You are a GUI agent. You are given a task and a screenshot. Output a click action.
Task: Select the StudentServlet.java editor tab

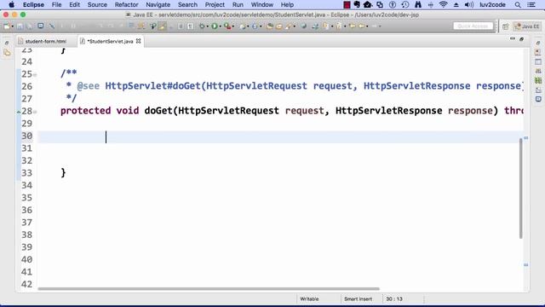tap(110, 41)
